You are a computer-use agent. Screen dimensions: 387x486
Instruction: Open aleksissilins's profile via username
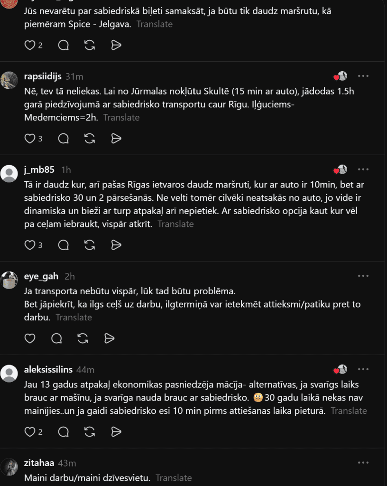pos(48,369)
